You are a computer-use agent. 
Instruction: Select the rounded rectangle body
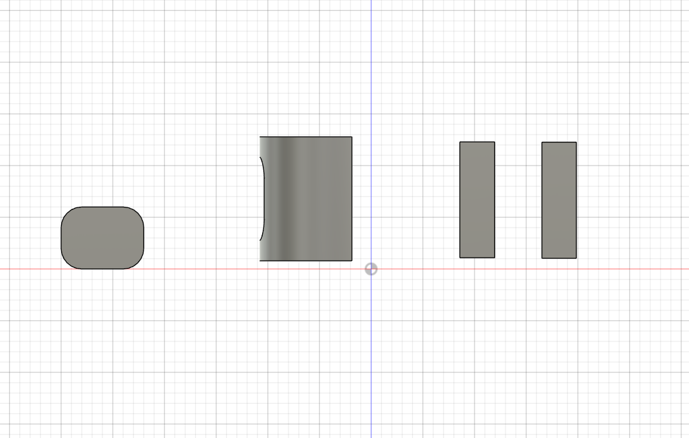(x=102, y=238)
